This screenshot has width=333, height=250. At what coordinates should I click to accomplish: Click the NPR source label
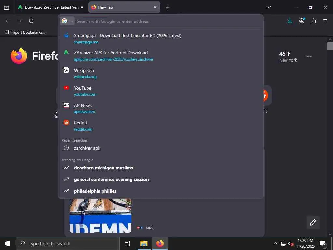coord(150,228)
